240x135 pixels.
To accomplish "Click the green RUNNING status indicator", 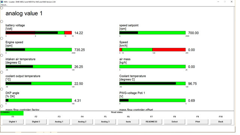I will click(x=12, y=113).
